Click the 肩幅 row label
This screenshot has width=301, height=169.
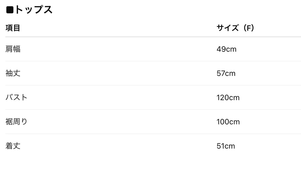tap(13, 49)
